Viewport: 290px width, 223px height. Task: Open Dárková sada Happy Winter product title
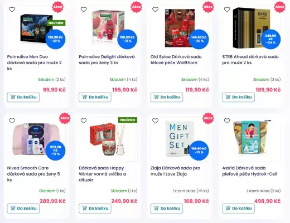click(103, 174)
